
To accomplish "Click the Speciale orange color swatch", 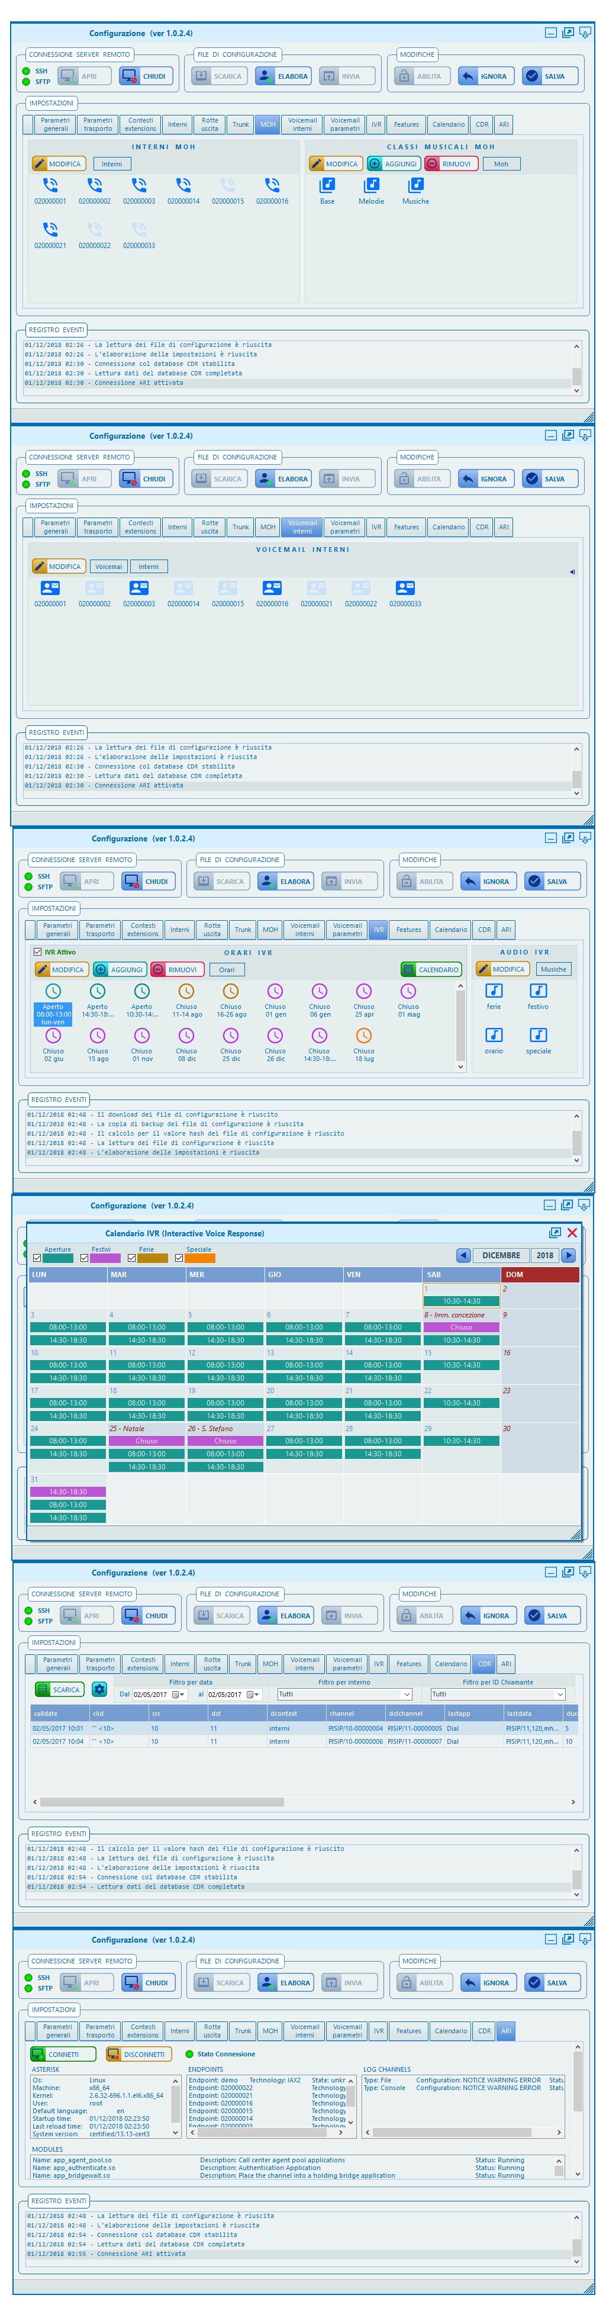I will [x=201, y=1258].
